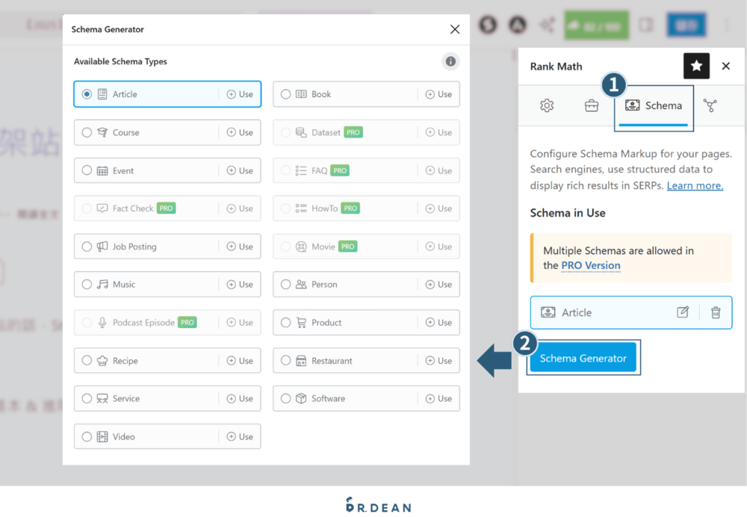Viewport: 747px width, 517px height.
Task: Delete the Article schema with trash icon
Action: coord(716,312)
